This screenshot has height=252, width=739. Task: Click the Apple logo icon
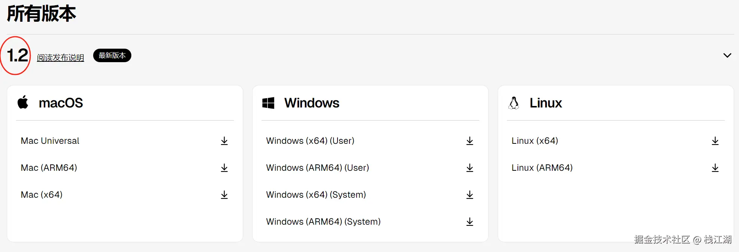click(23, 102)
